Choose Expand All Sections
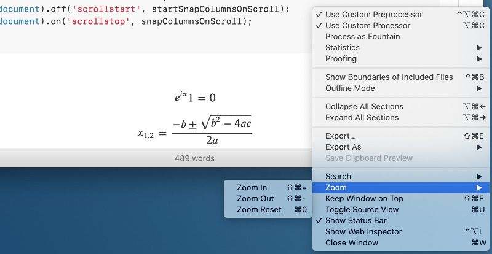 tap(401, 117)
